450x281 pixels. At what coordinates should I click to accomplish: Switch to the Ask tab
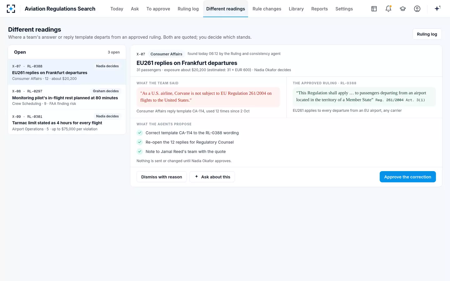pyautogui.click(x=135, y=9)
